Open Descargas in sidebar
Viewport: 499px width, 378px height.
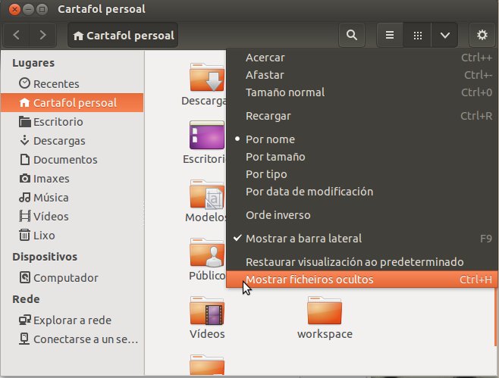coord(72,140)
